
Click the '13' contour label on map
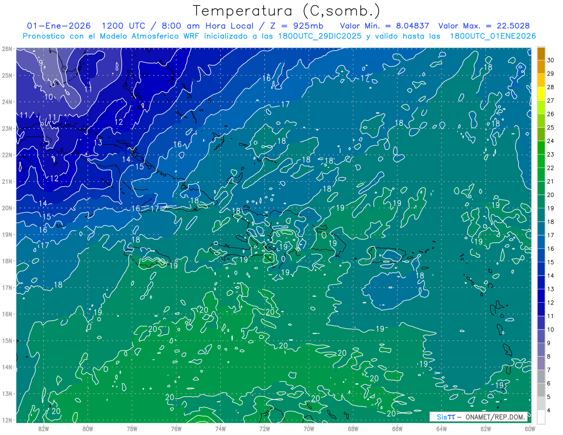tap(98, 143)
